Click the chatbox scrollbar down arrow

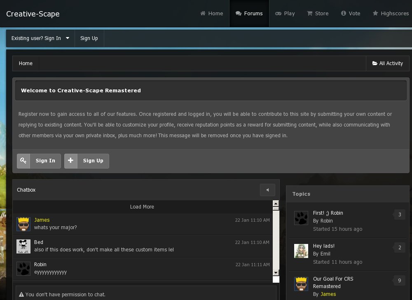pos(276,272)
